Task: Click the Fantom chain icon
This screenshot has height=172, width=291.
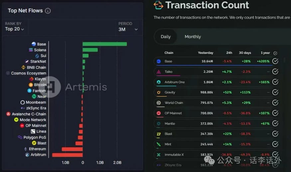Action: [30, 91]
